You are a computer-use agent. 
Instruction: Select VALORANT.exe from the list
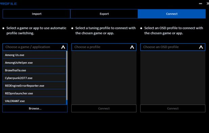[34, 101]
